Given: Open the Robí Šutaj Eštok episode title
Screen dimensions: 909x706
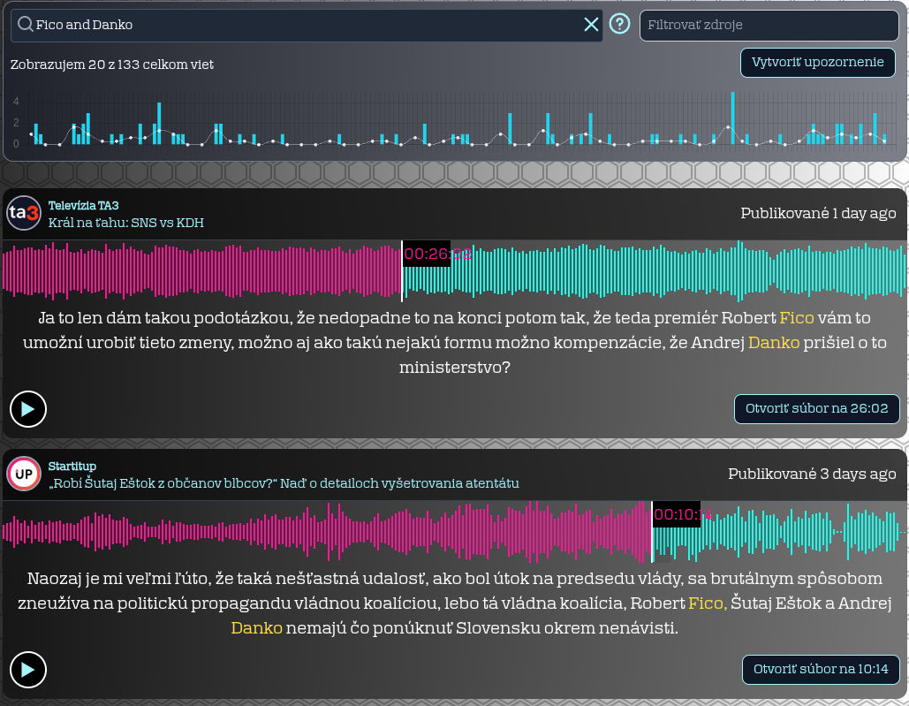Looking at the screenshot, I should click(284, 483).
